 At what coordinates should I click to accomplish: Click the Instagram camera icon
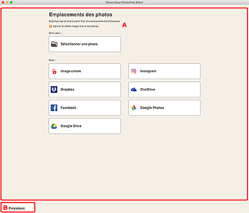[133, 71]
